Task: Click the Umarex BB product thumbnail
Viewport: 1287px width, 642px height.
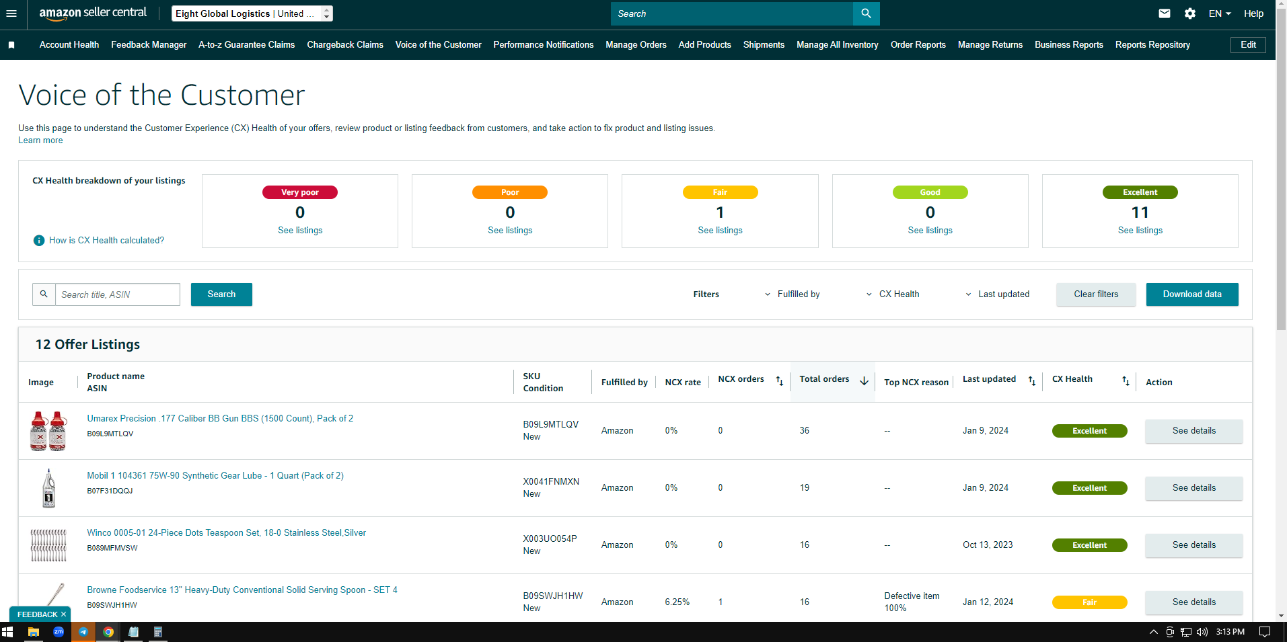Action: pos(48,431)
